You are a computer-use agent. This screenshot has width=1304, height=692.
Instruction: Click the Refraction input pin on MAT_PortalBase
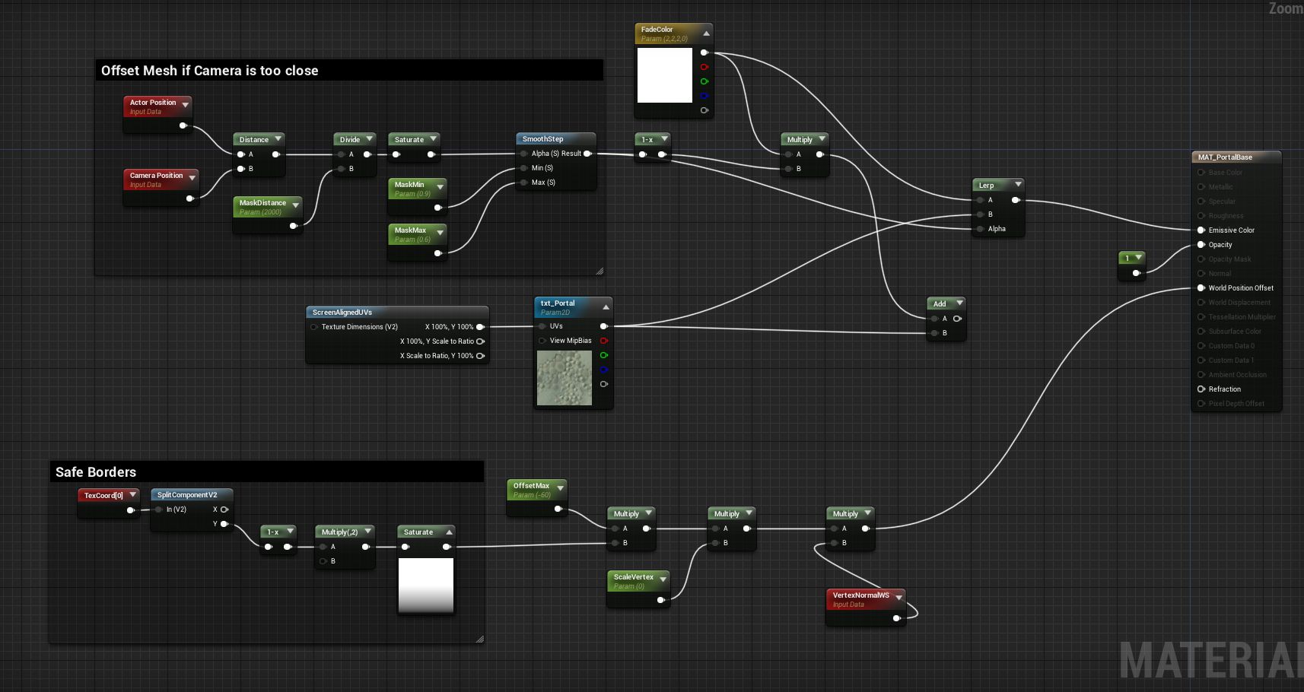(1201, 389)
